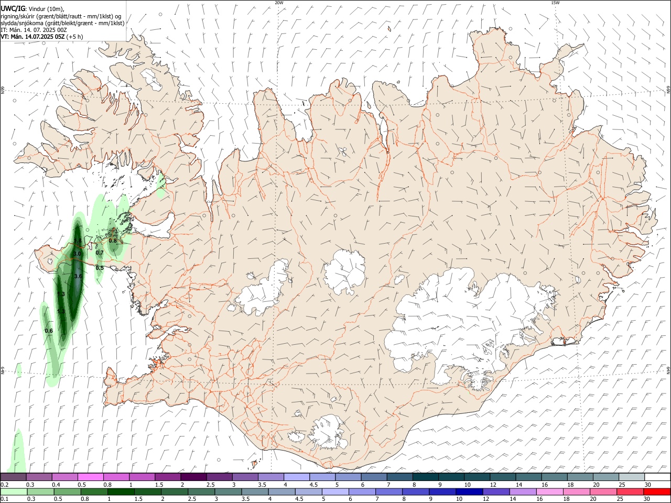The width and height of the screenshot is (671, 503).
Task: Click the 3.0 precipitation value on the map
Action: (x=77, y=254)
